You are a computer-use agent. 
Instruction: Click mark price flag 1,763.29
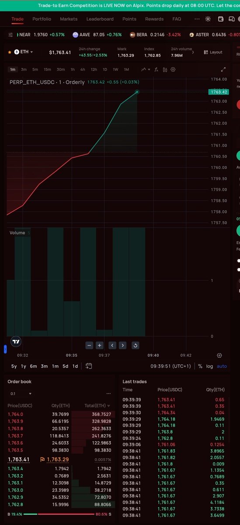[x=54, y=459]
